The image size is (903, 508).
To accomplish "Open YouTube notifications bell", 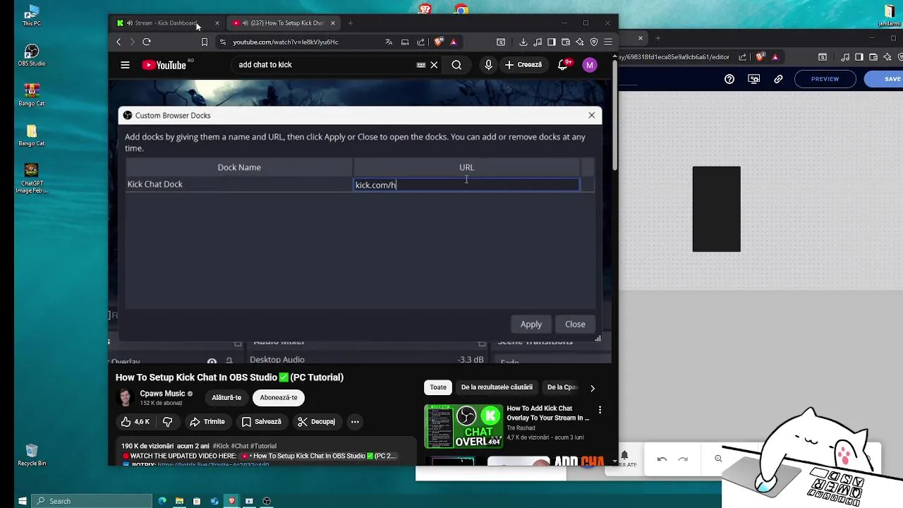I will tap(564, 65).
